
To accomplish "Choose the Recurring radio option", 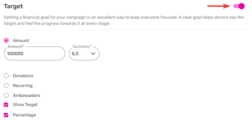I will tap(6, 85).
